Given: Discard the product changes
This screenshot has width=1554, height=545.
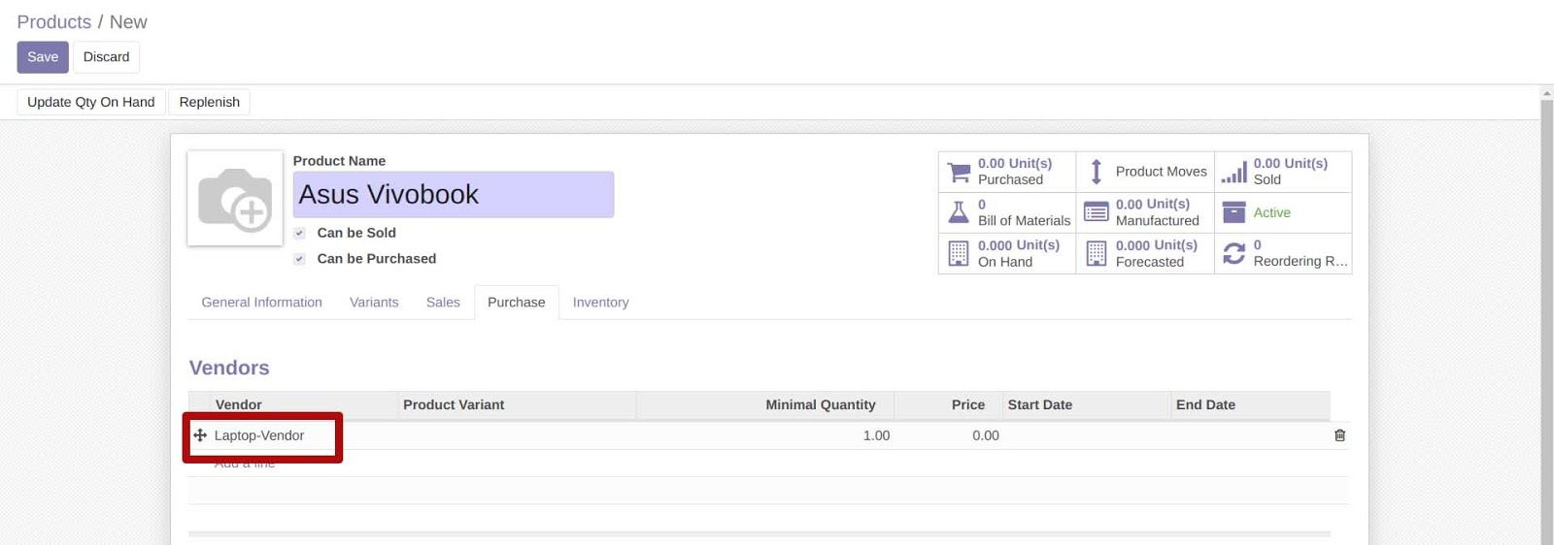Looking at the screenshot, I should pyautogui.click(x=106, y=57).
